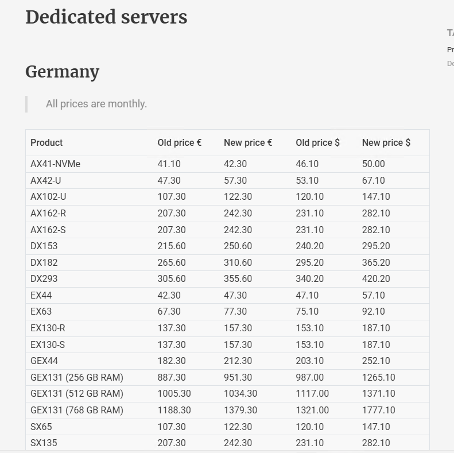The image size is (454, 453).
Task: Select the "Product" column header
Action: pyautogui.click(x=46, y=142)
